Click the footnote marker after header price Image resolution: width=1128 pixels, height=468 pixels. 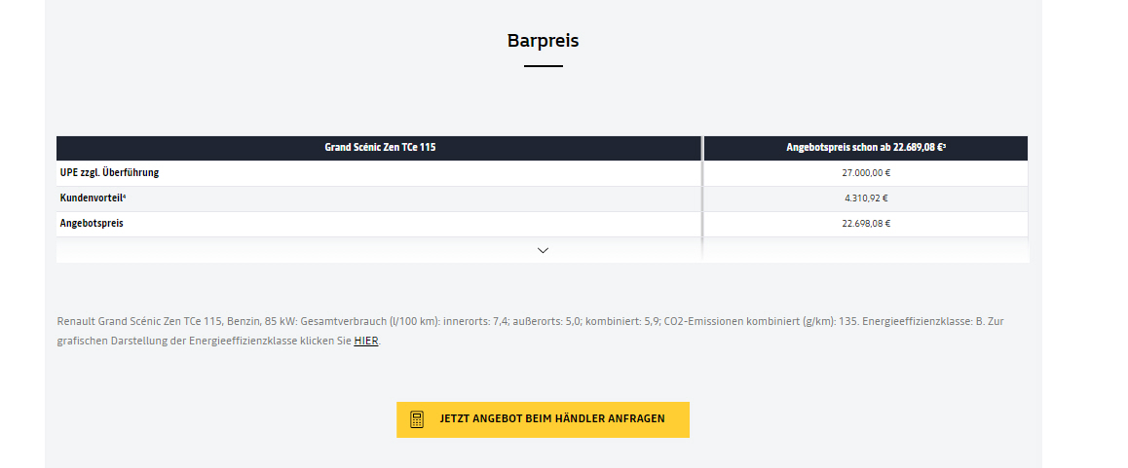(x=944, y=145)
